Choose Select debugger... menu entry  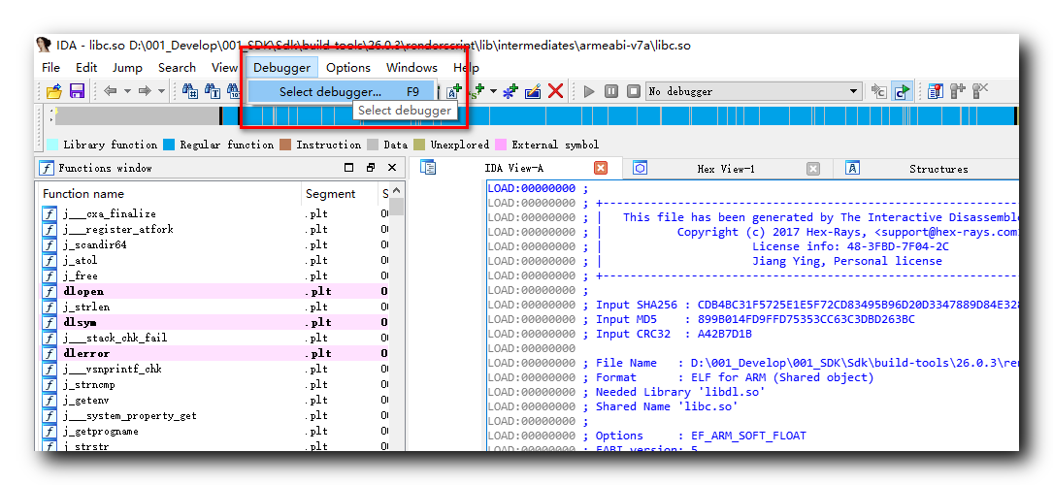click(342, 92)
